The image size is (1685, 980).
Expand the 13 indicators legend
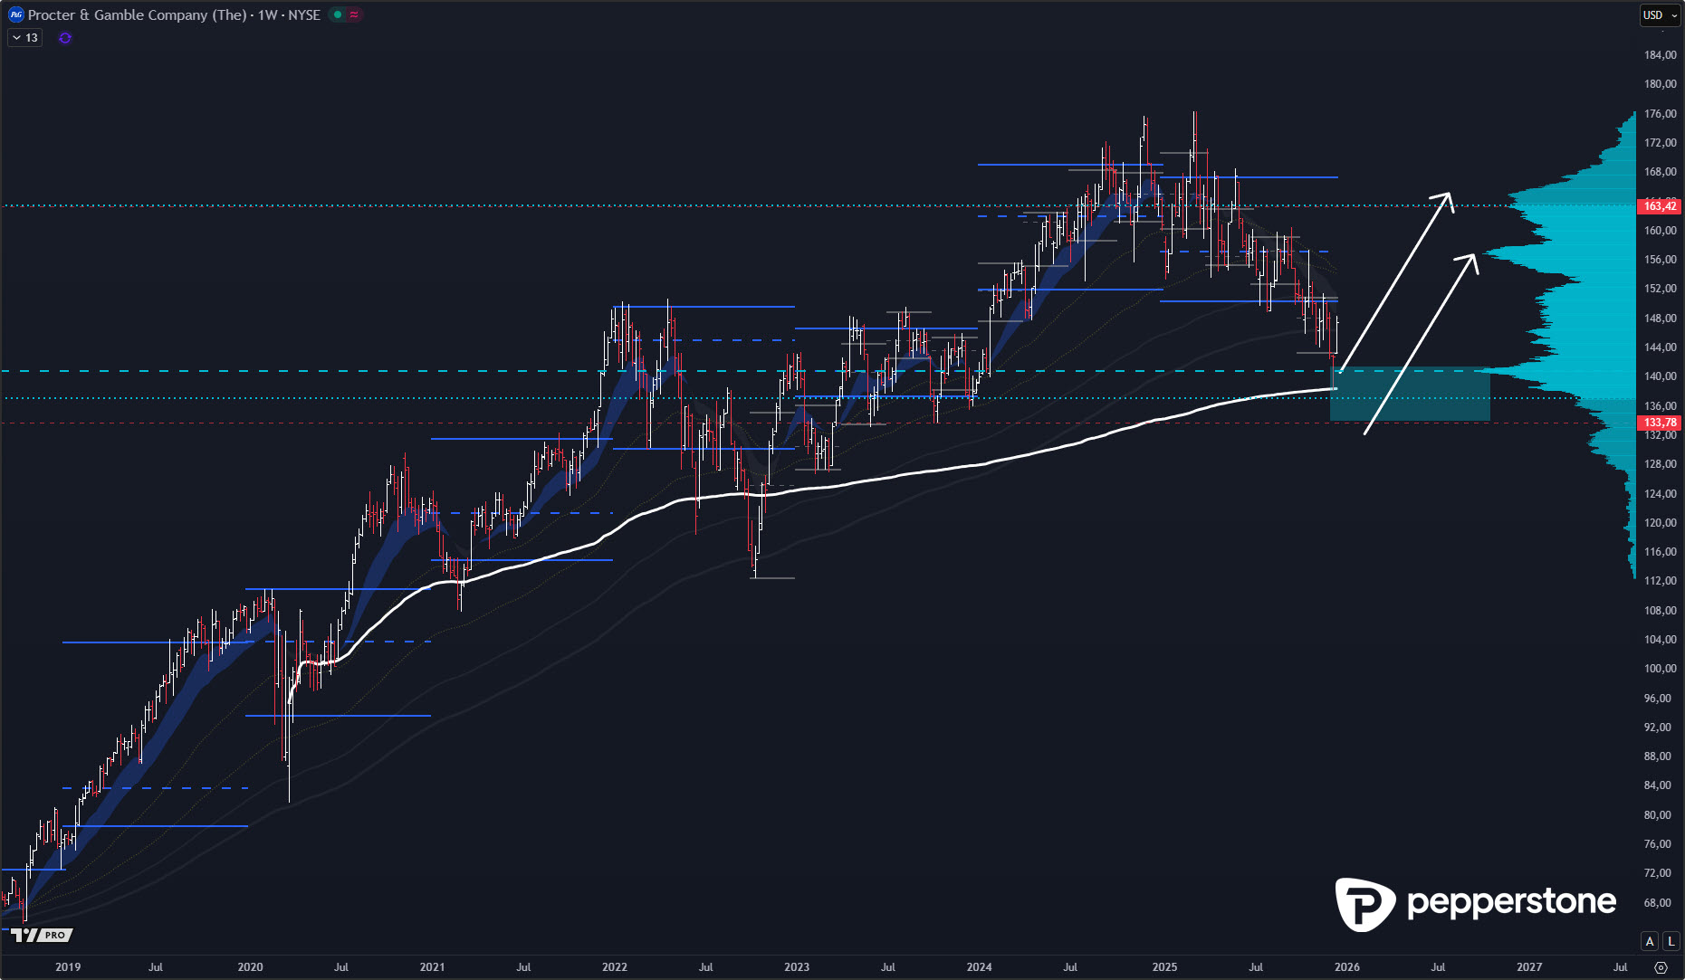24,38
